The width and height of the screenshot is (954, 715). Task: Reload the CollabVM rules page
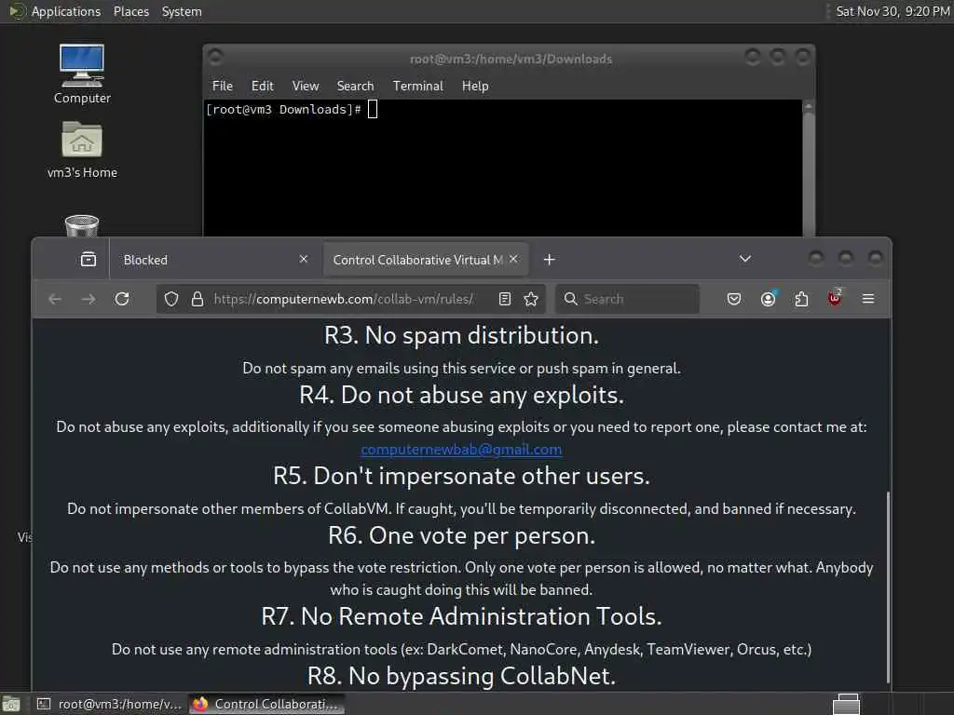pyautogui.click(x=122, y=299)
